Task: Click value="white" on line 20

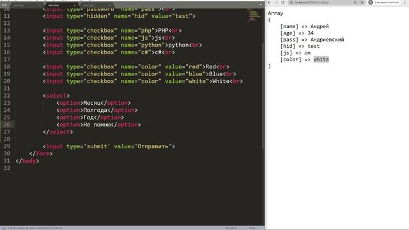Action: coord(187,81)
